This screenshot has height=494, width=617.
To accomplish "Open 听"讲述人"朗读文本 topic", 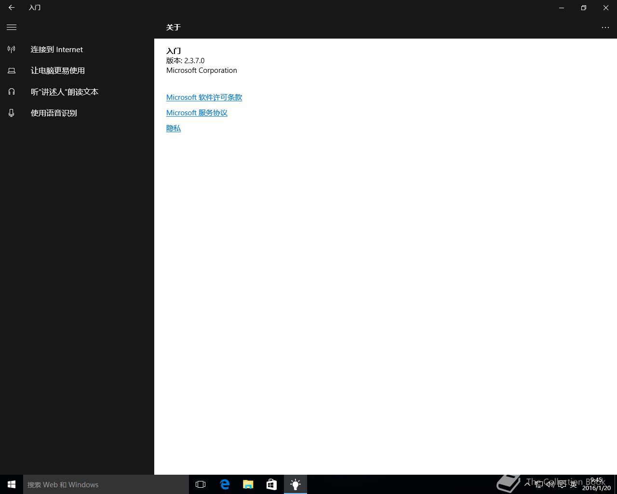I will [x=65, y=92].
